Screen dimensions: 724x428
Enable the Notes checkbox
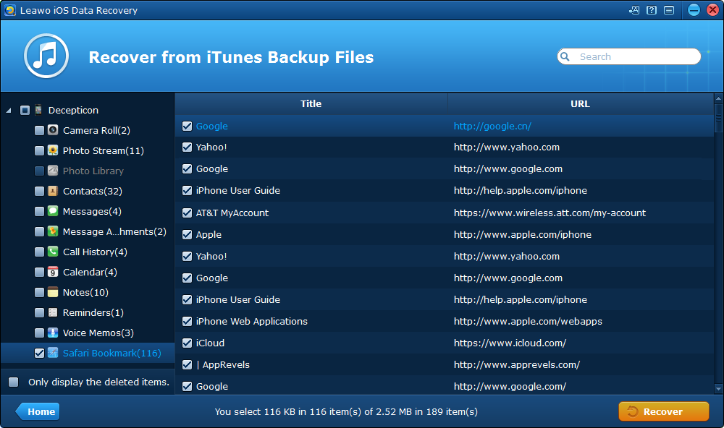point(39,292)
